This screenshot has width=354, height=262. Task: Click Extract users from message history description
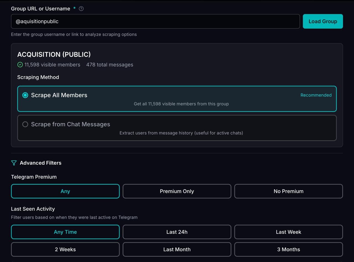(181, 133)
